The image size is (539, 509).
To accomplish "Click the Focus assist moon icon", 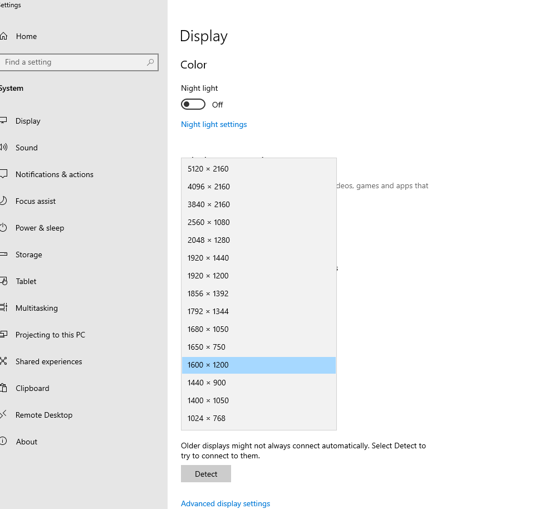I will (x=3, y=200).
